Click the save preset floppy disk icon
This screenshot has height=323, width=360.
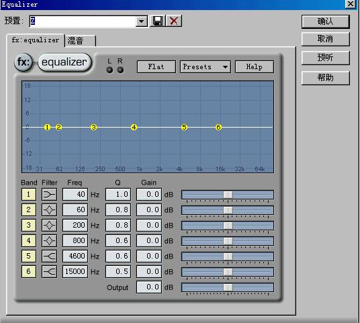click(x=157, y=21)
